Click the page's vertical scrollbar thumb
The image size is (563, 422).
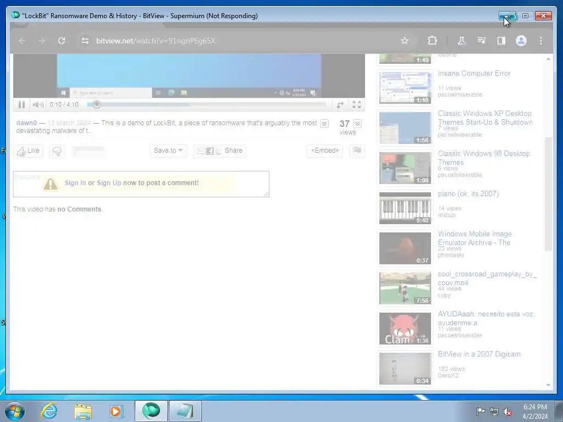pos(548,194)
